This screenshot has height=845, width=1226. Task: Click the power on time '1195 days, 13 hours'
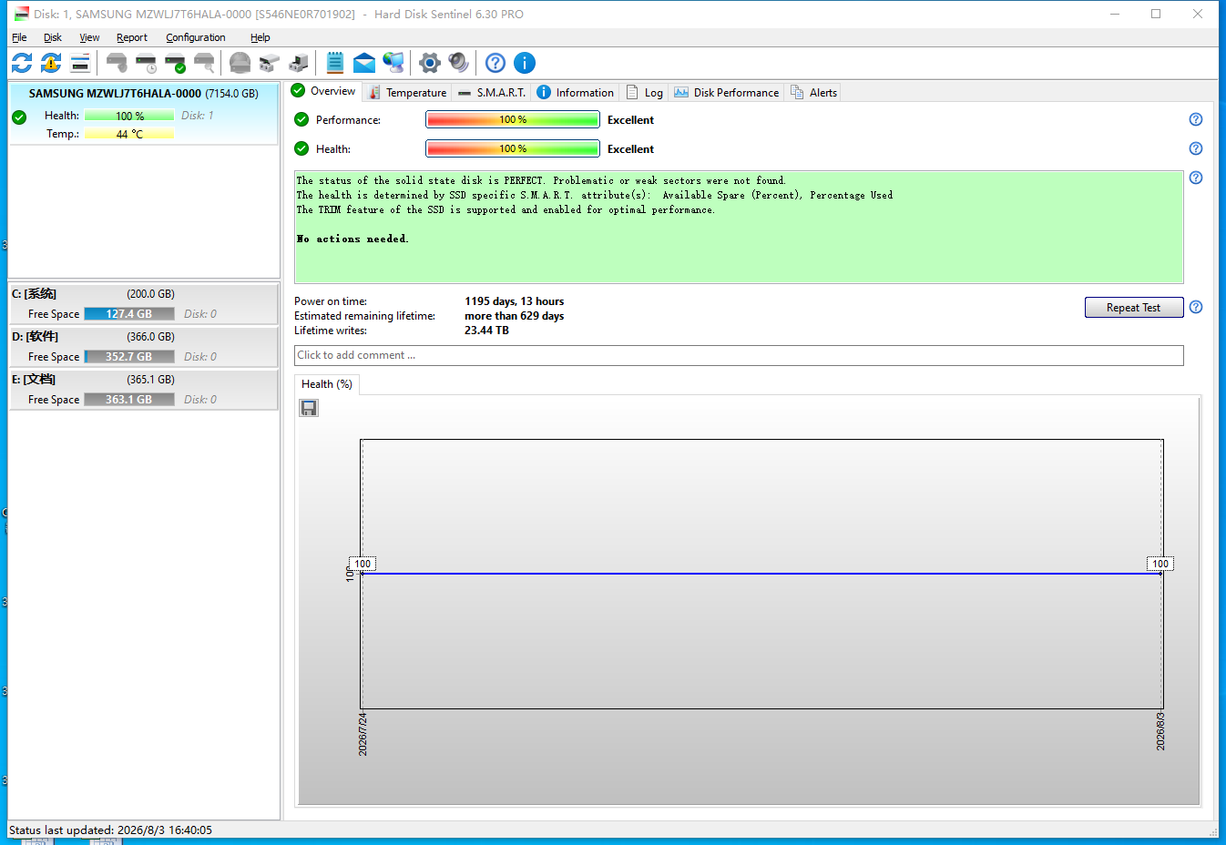pos(515,301)
